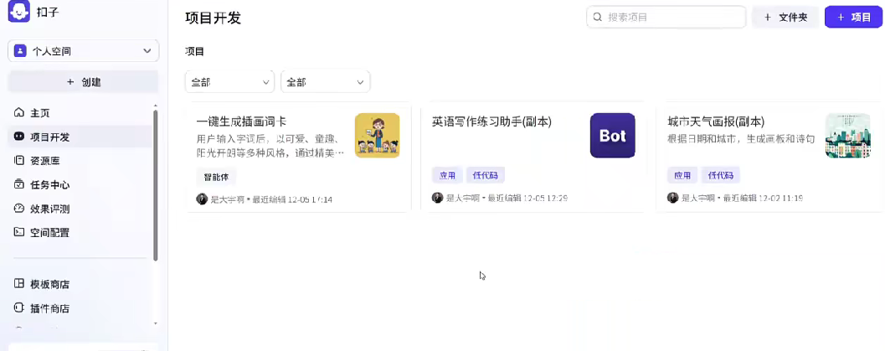Click the purple 项目 new project button

click(x=853, y=17)
